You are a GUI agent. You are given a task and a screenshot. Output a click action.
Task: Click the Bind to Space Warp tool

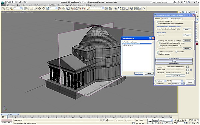11,8
